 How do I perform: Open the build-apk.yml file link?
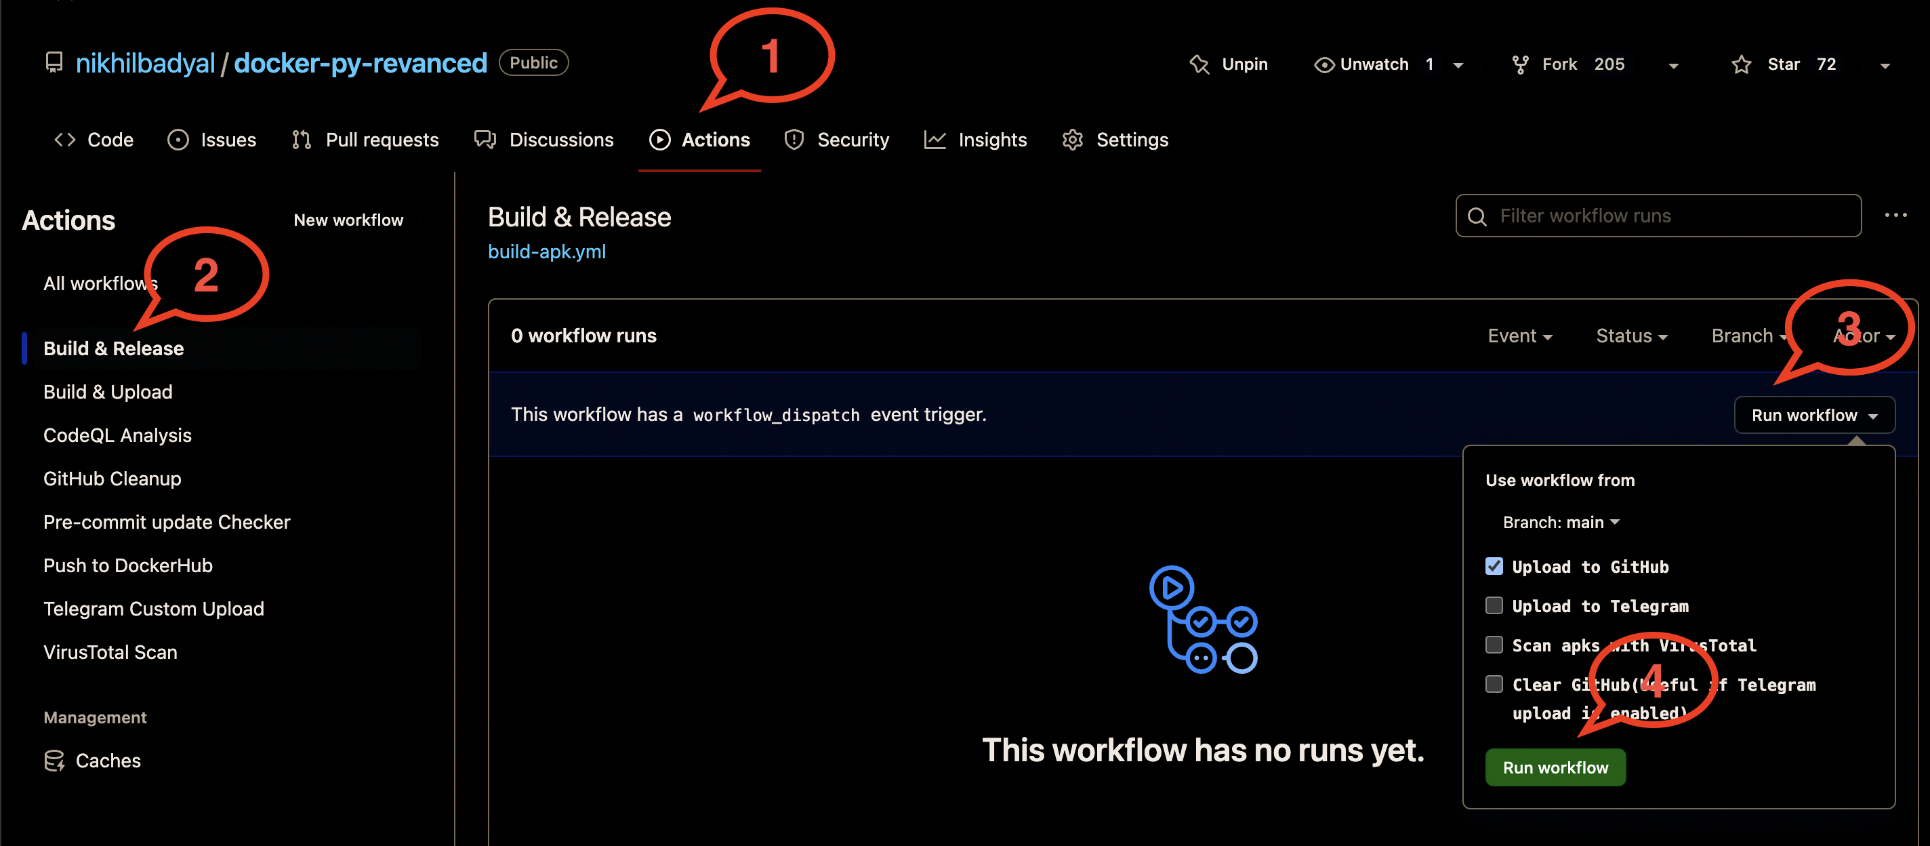coord(547,251)
